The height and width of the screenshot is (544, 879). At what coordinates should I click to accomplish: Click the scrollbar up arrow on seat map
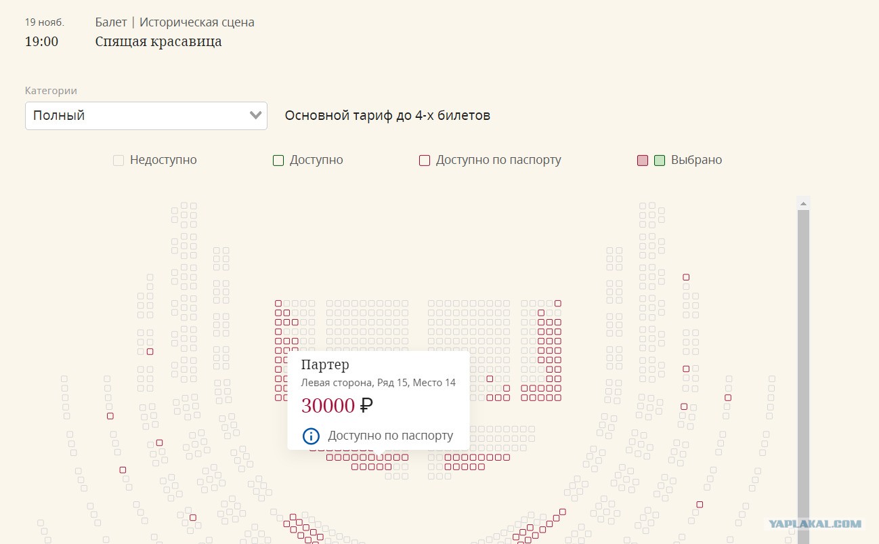(x=803, y=203)
